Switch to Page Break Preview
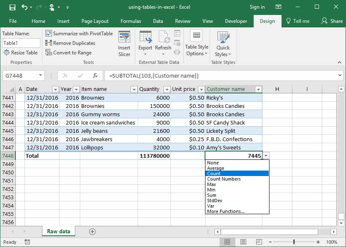Image resolution: width=346 pixels, height=247 pixels. click(259, 242)
